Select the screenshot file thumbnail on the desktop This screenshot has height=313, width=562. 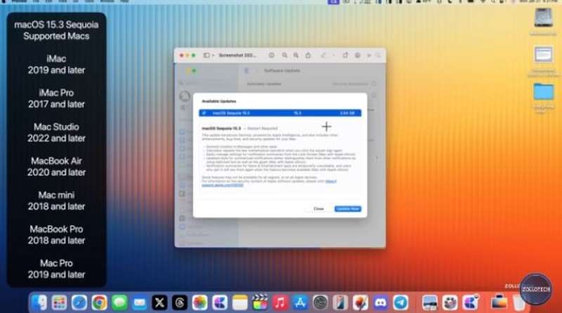pyautogui.click(x=543, y=55)
